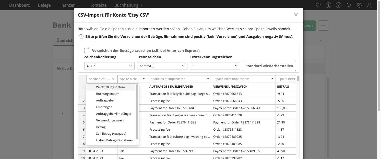The height and width of the screenshot is (159, 381).
Task: Select Haben Betrag (Einnahme) option
Action: click(111, 140)
